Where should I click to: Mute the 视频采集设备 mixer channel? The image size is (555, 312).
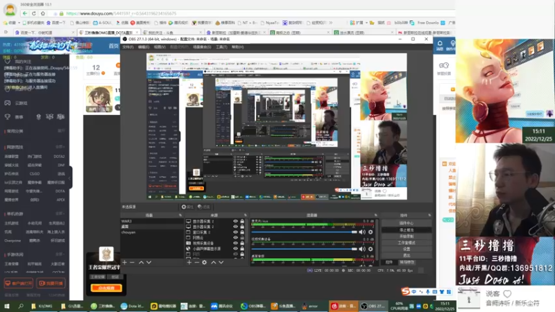point(362,249)
